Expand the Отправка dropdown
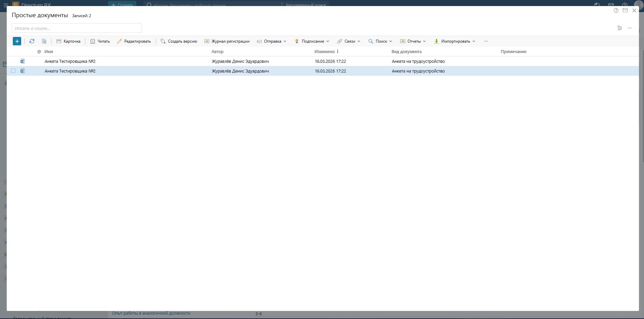This screenshot has width=644, height=319. pyautogui.click(x=272, y=41)
